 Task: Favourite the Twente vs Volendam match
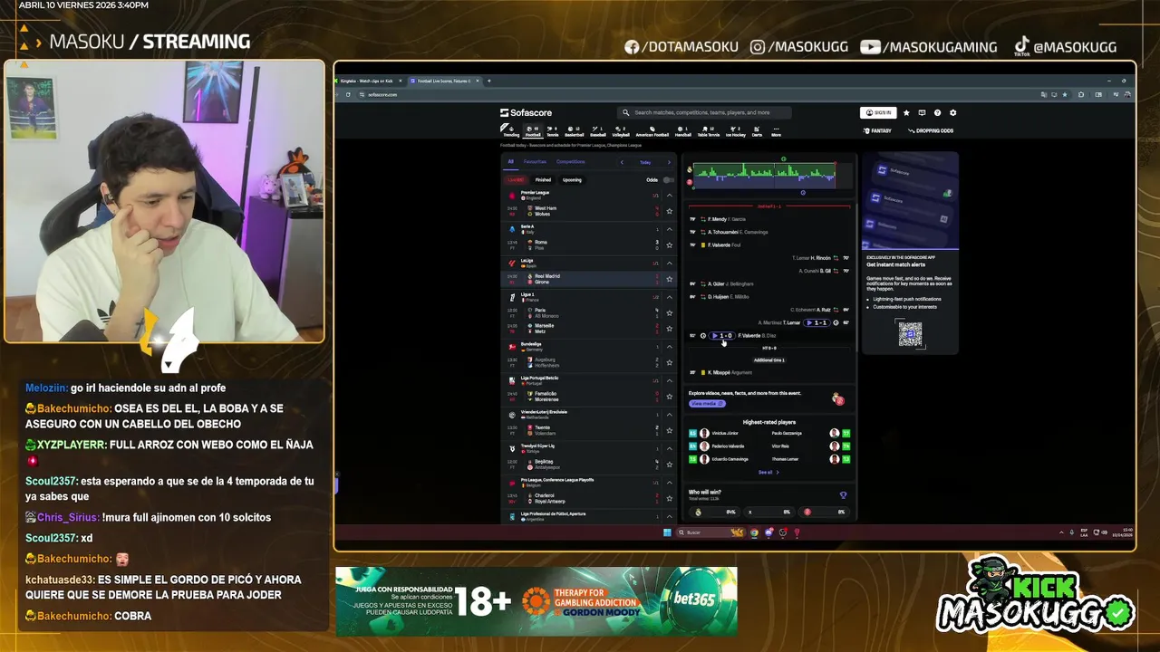(x=670, y=430)
